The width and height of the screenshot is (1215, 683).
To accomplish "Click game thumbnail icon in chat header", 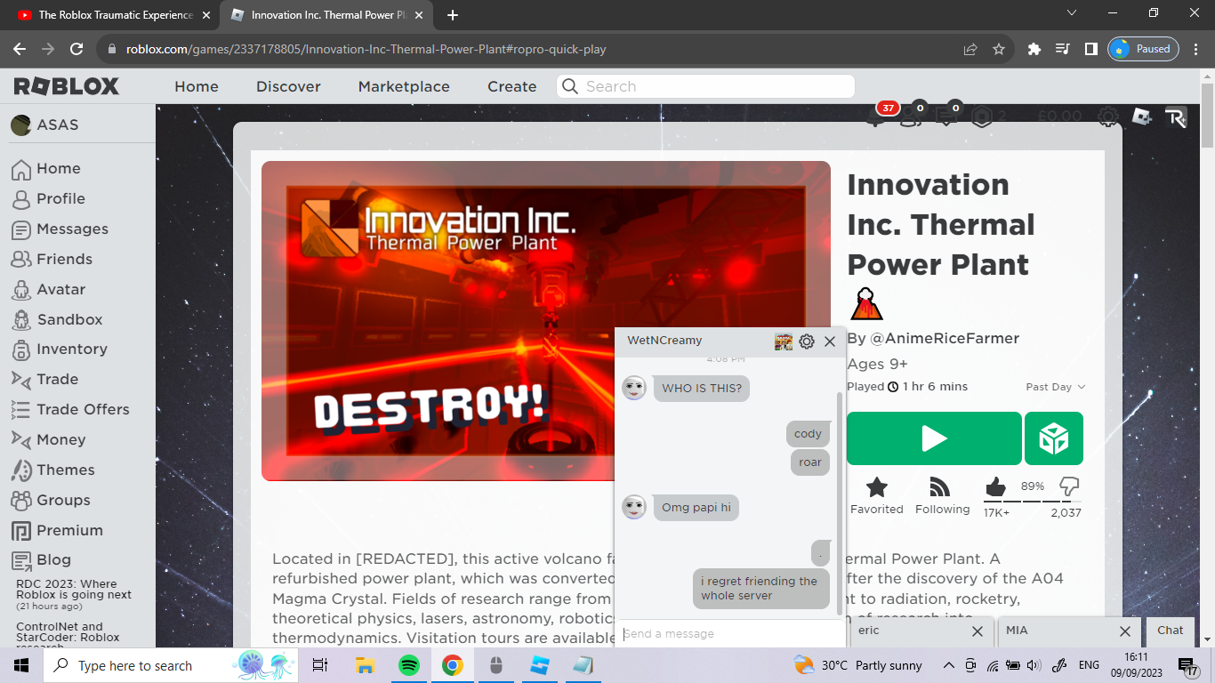I will coord(784,341).
